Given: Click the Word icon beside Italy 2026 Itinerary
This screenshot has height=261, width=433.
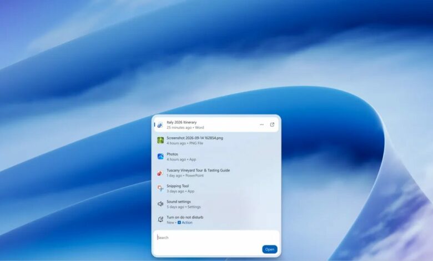Looking at the screenshot, I should click(x=160, y=125).
